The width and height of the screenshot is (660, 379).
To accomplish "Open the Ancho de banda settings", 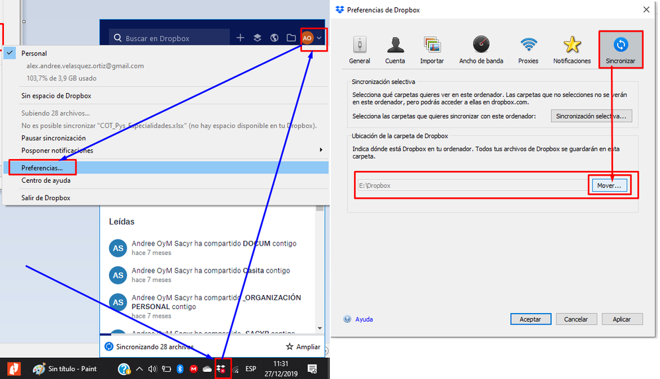I will pyautogui.click(x=481, y=50).
